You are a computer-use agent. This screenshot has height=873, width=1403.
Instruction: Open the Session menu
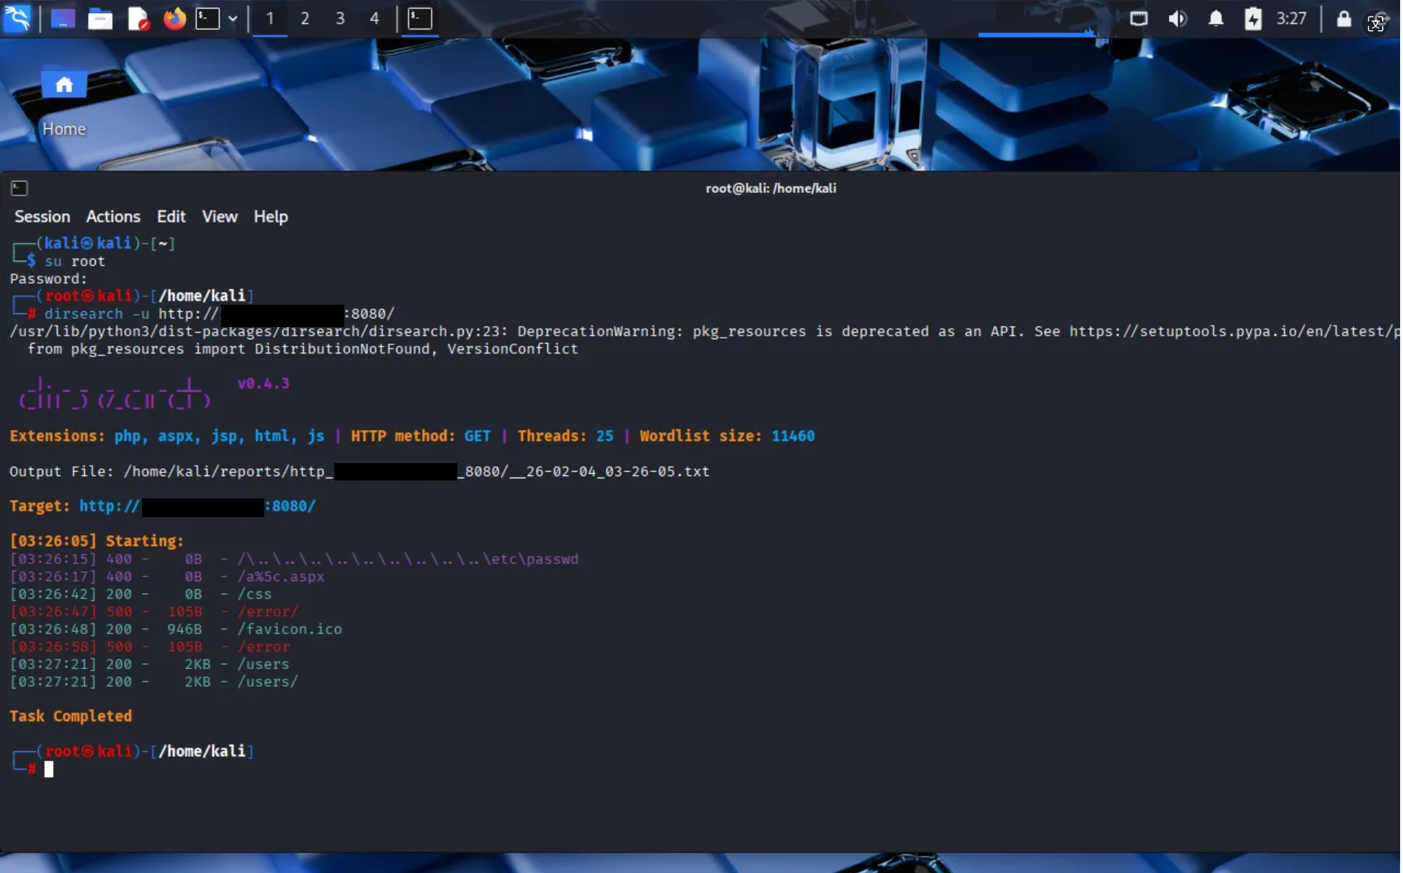[42, 217]
